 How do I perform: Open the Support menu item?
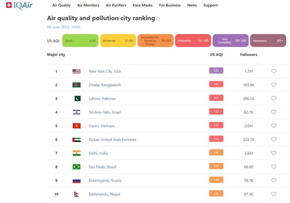(x=211, y=5)
